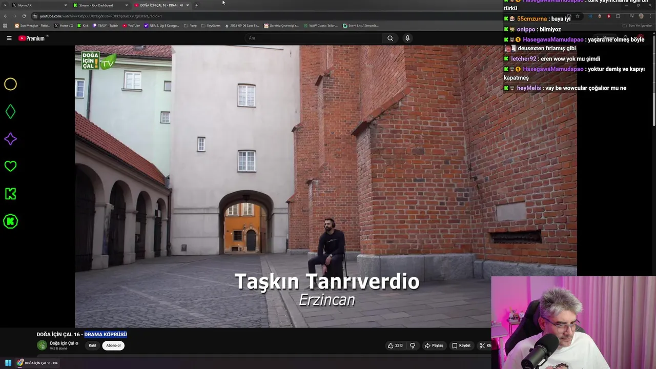
Task: Save video with Kaydet button
Action: 461,345
